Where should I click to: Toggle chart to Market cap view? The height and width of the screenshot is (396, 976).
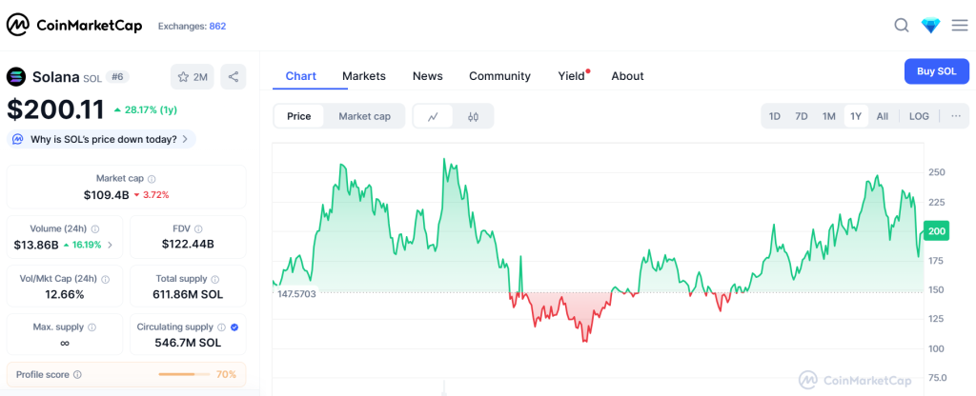click(x=364, y=116)
